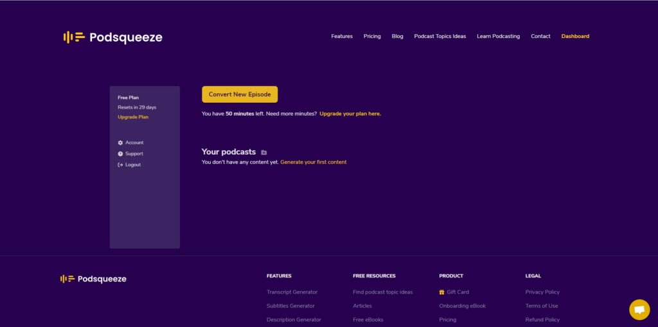Viewport: 658px width, 327px height.
Task: Go to Pricing in the top navigation
Action: (372, 36)
